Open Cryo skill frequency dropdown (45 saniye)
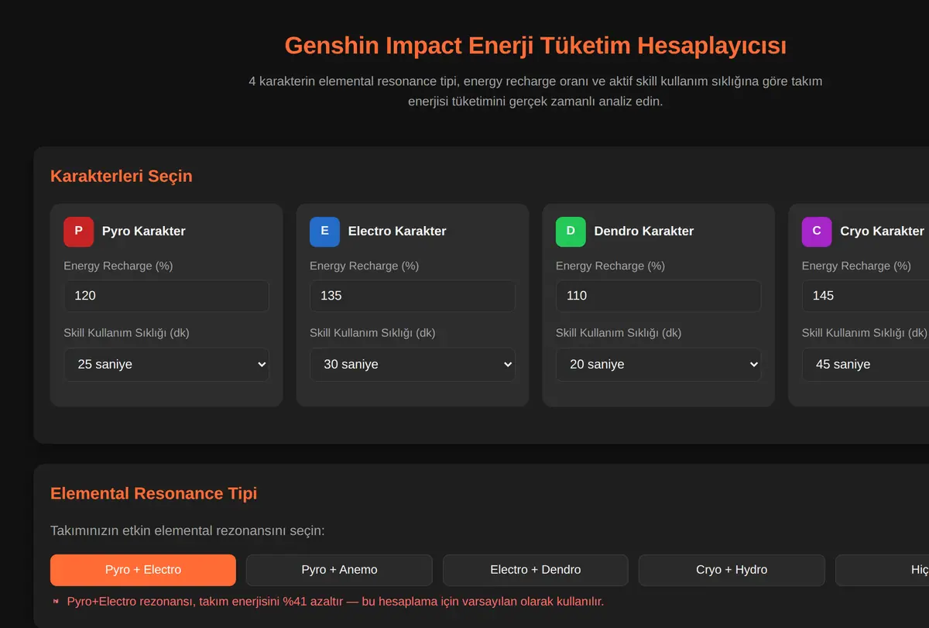929x628 pixels. point(866,365)
